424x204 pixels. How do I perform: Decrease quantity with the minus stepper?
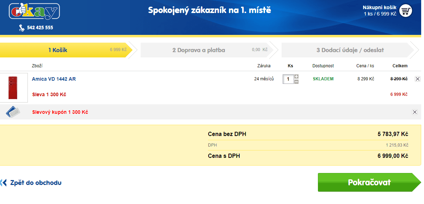[296, 81]
